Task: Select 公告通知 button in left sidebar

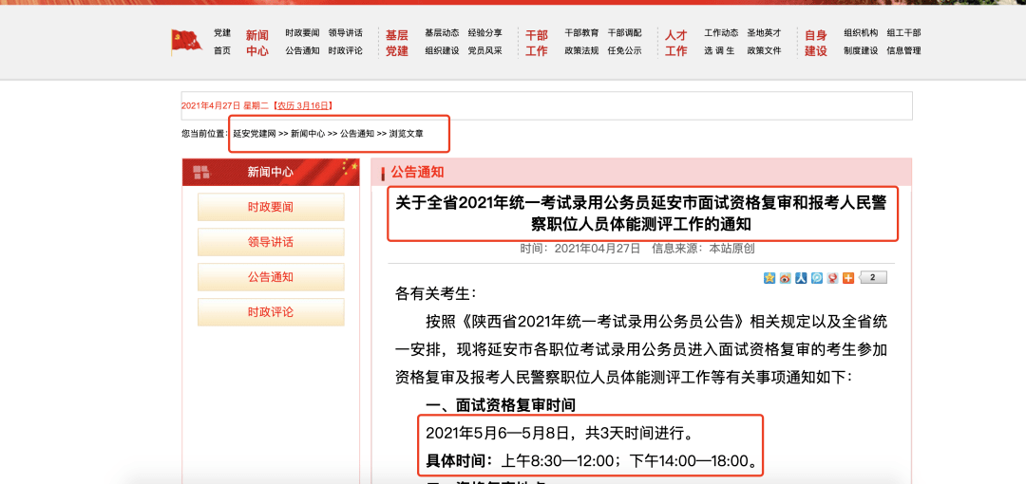Action: 271,277
